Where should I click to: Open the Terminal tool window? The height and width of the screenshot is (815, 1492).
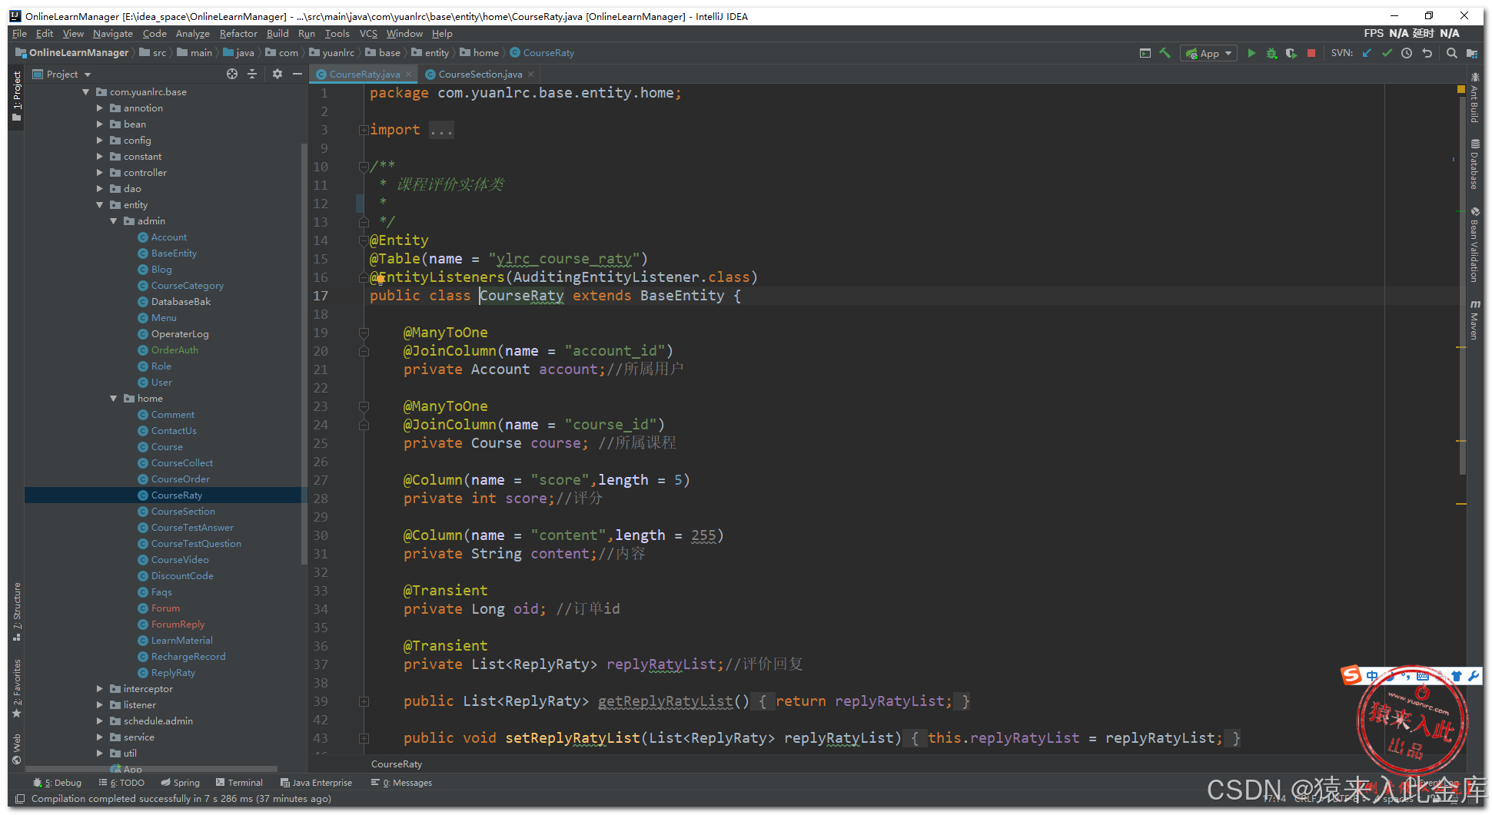coord(239,783)
